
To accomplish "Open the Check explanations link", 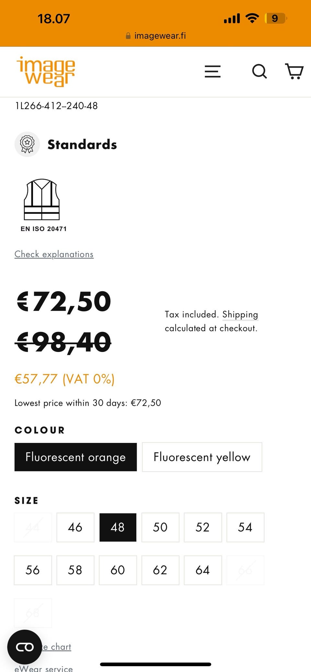I will [54, 254].
